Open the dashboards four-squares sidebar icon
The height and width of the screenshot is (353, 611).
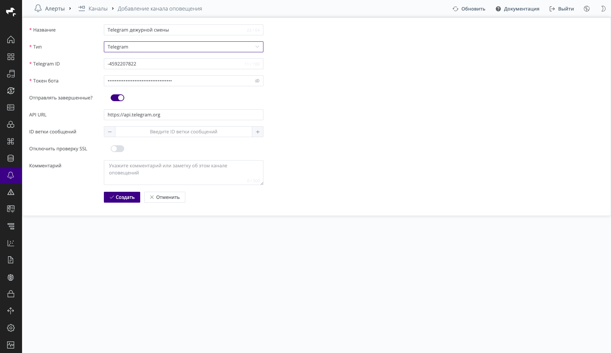click(11, 57)
